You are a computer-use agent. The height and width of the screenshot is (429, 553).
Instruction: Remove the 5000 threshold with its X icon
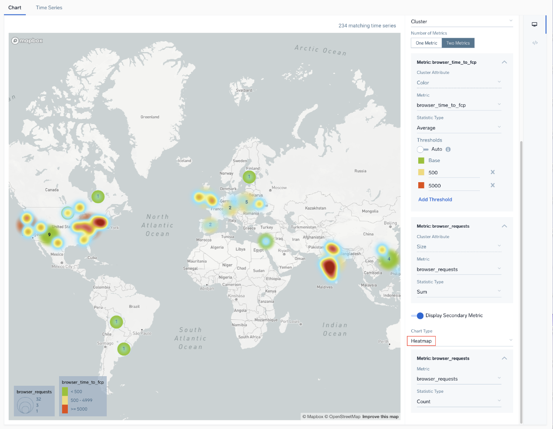tap(493, 185)
